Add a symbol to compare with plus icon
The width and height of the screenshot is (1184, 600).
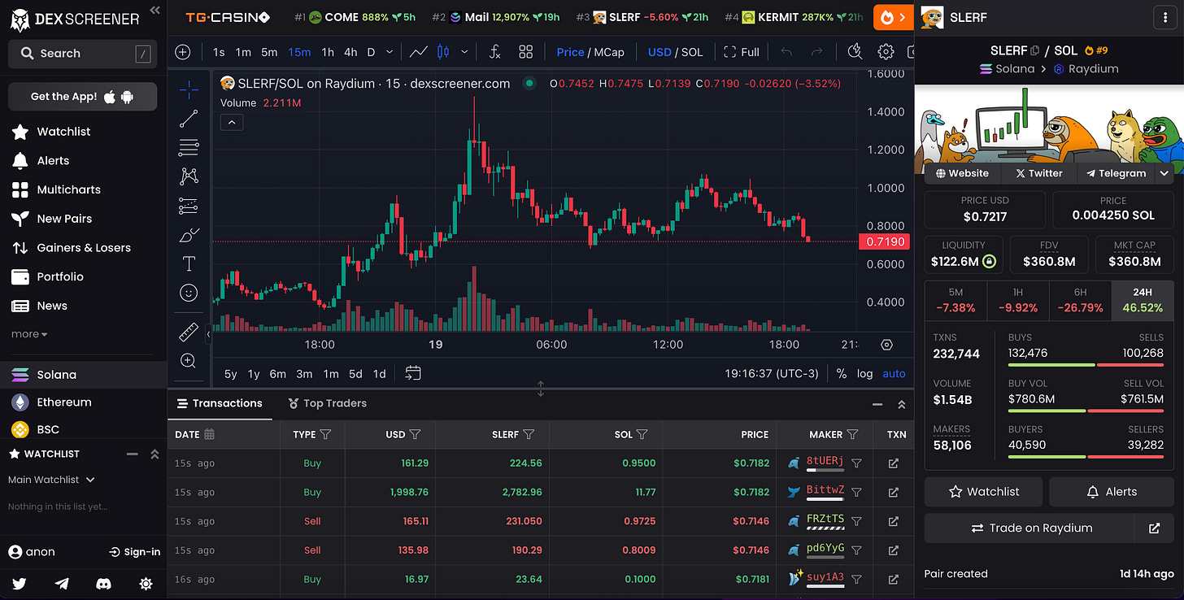click(183, 52)
